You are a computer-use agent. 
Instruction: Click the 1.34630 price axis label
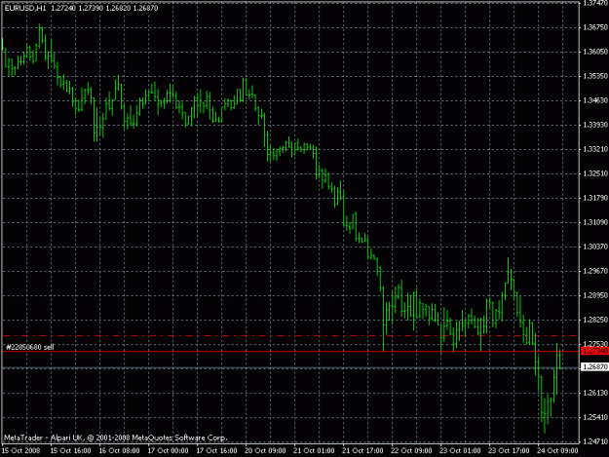[x=595, y=100]
